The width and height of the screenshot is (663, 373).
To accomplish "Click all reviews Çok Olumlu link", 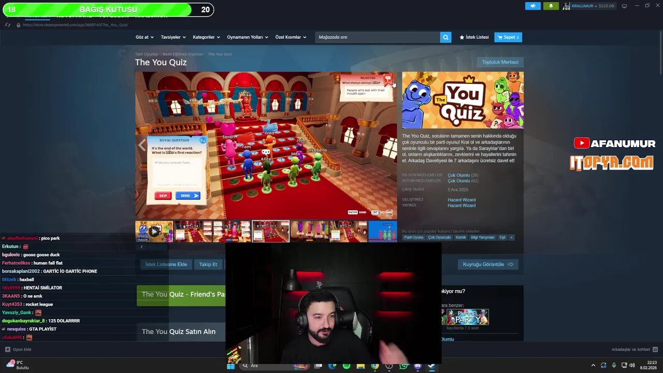I will pos(458,181).
